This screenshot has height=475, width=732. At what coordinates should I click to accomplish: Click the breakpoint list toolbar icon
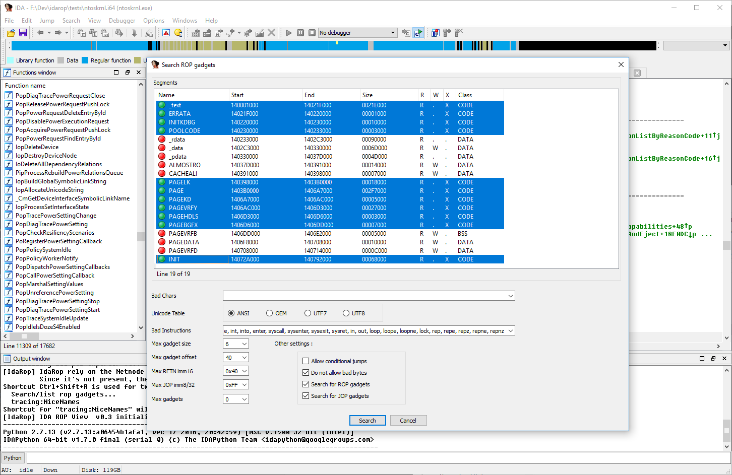click(436, 33)
